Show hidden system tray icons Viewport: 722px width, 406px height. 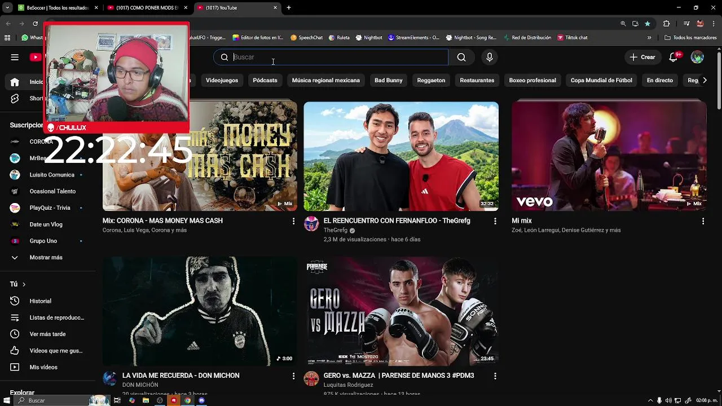[650, 400]
